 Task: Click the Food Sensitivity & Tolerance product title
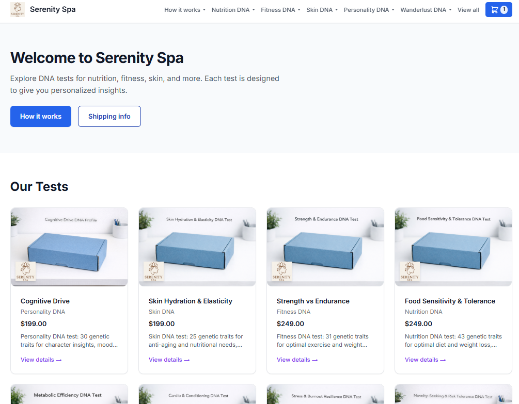coord(451,301)
